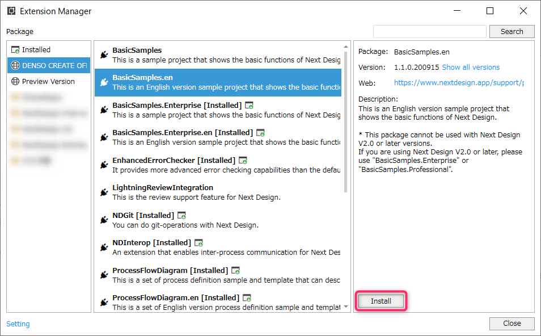Image resolution: width=541 pixels, height=336 pixels.
Task: Click the globe icon beside DENSO CREATE
Action: pyautogui.click(x=15, y=65)
